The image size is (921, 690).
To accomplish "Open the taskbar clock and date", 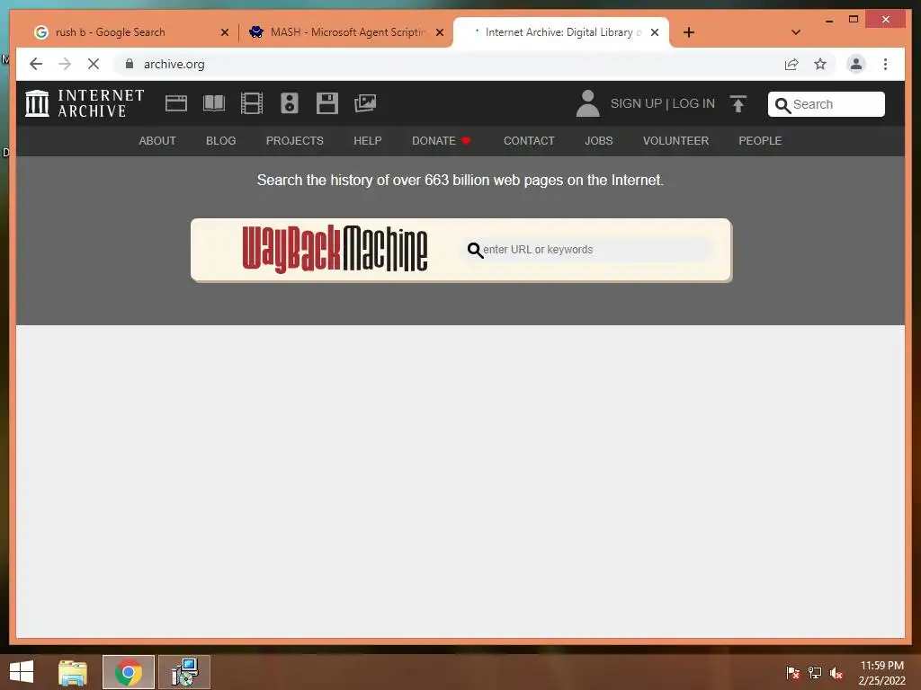I will point(881,673).
